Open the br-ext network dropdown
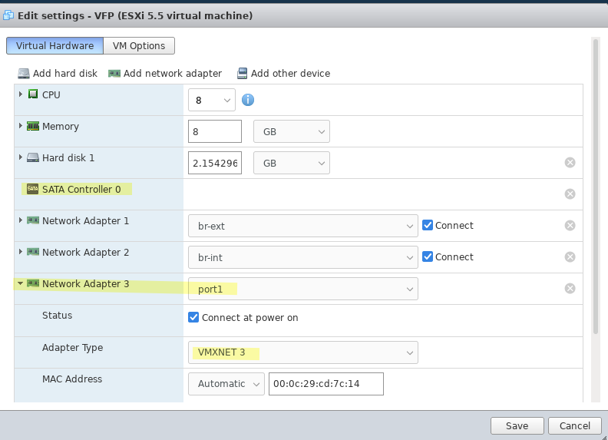The width and height of the screenshot is (608, 440). (x=303, y=226)
